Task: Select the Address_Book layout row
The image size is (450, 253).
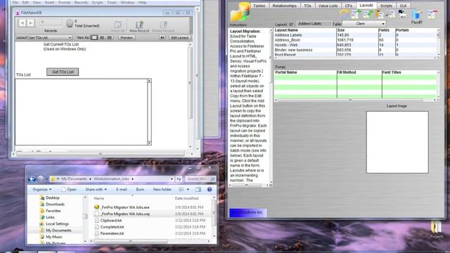Action: point(355,40)
